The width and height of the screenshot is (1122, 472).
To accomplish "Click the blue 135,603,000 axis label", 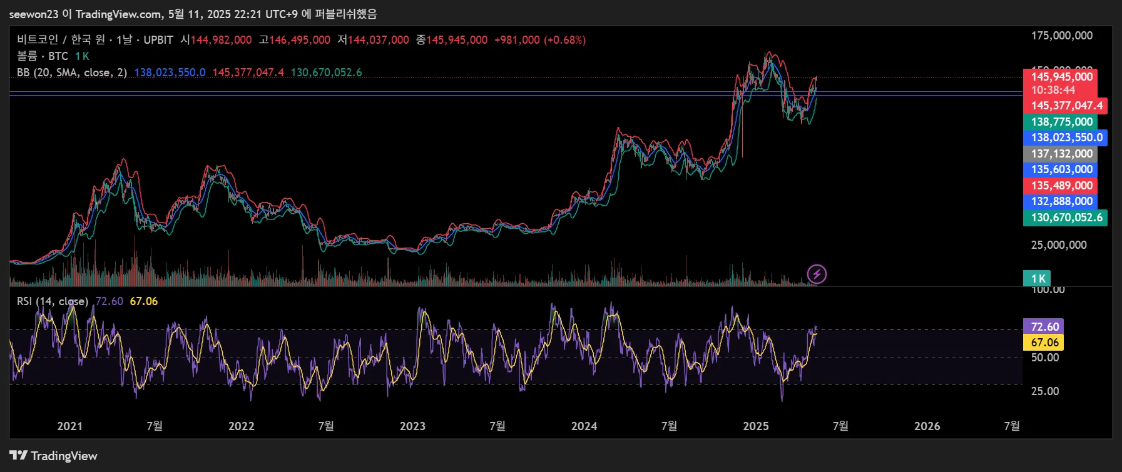I will 1061,169.
